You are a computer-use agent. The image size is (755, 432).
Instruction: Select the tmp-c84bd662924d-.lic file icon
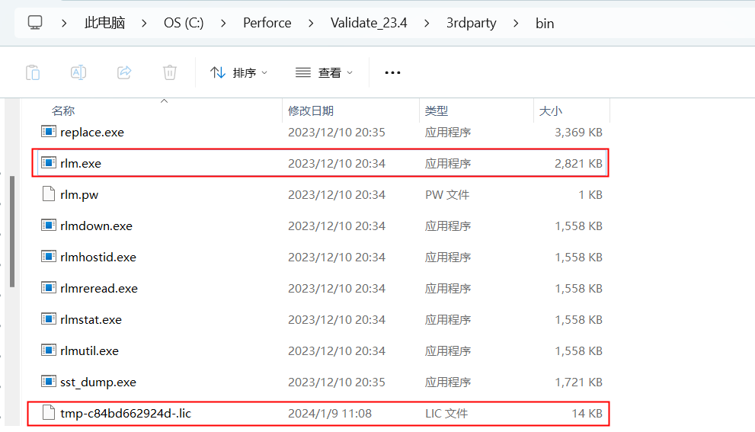49,414
